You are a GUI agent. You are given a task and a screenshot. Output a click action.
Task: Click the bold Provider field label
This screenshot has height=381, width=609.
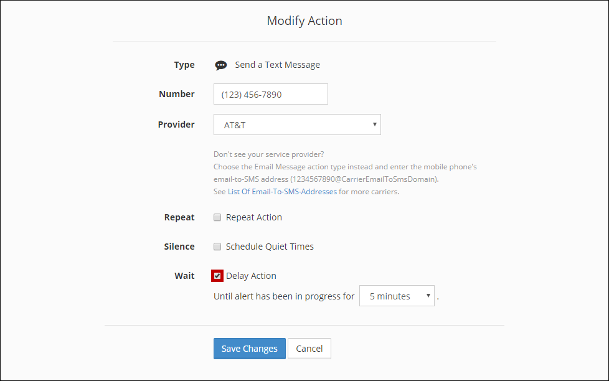point(176,125)
